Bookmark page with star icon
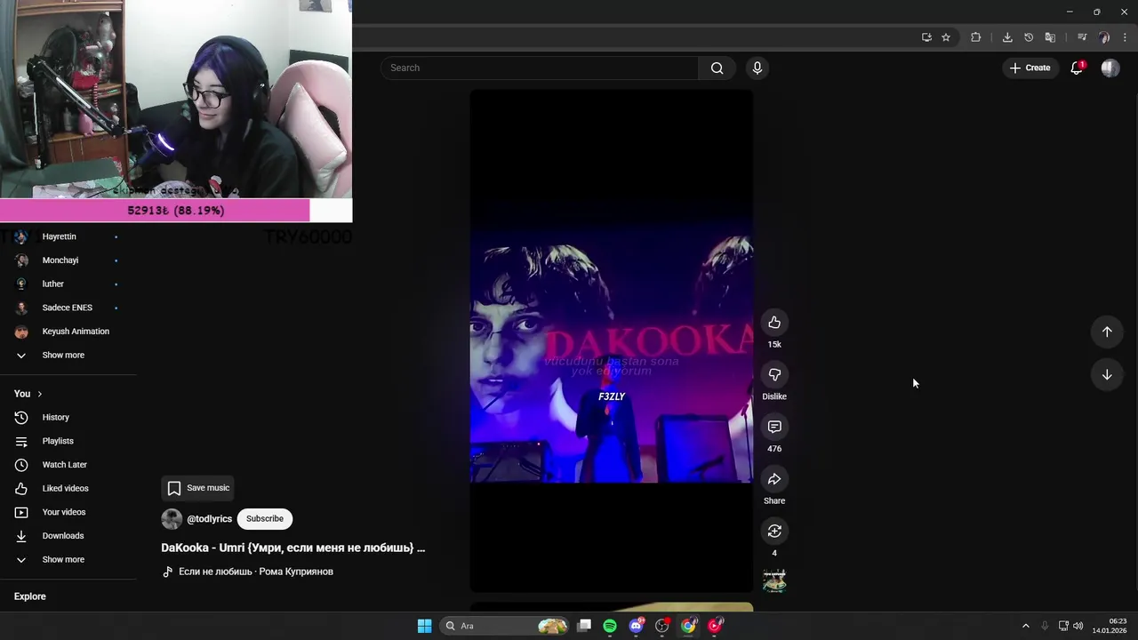The width and height of the screenshot is (1138, 640). [946, 37]
